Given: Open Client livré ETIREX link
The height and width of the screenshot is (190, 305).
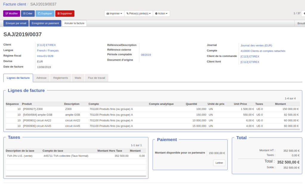Looking at the screenshot, I should point(250,62).
